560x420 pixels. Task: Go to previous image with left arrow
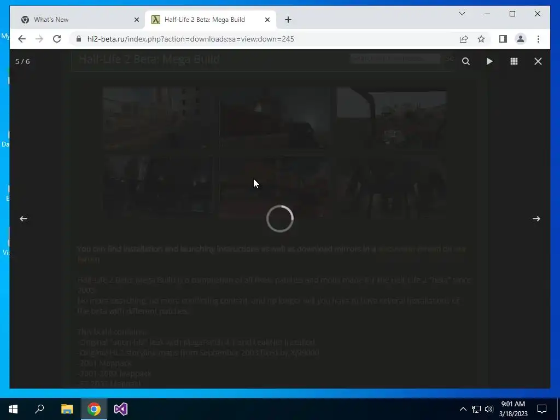click(24, 219)
